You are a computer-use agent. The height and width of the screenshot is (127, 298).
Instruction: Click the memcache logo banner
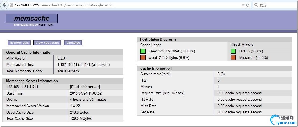[32, 19]
